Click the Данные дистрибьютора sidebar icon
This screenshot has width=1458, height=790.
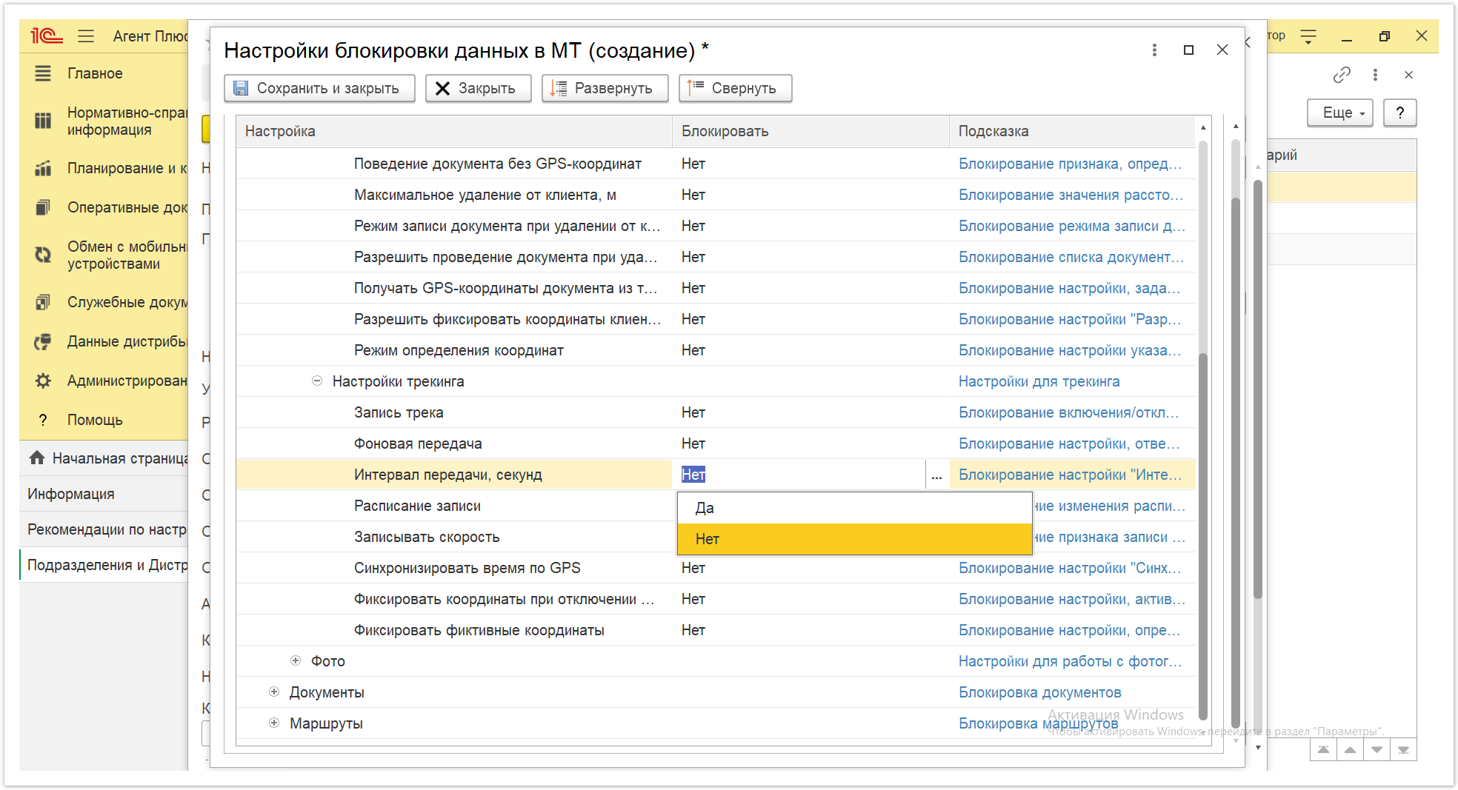(43, 341)
